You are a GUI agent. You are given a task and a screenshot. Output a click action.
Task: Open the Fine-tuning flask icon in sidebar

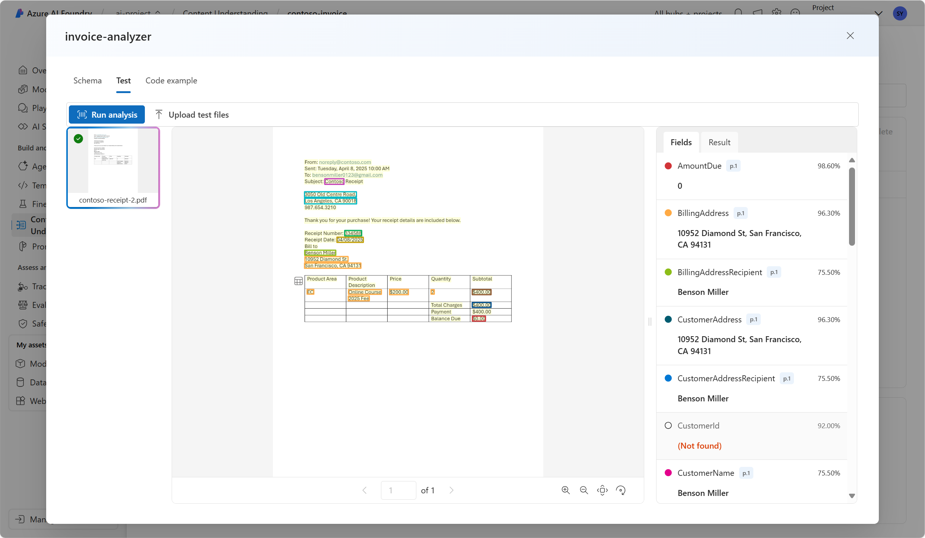click(x=23, y=204)
